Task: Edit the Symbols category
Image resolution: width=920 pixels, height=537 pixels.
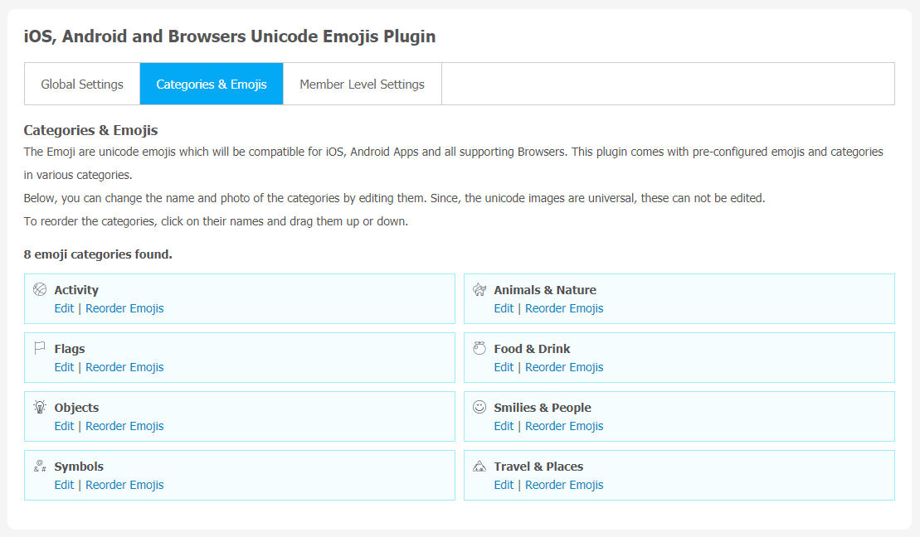Action: [64, 485]
